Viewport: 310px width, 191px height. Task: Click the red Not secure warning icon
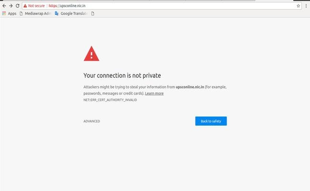coord(25,6)
